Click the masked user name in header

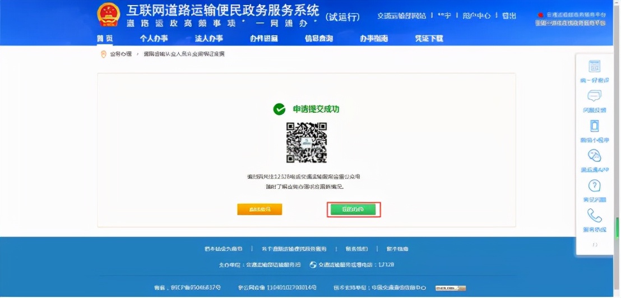click(444, 16)
